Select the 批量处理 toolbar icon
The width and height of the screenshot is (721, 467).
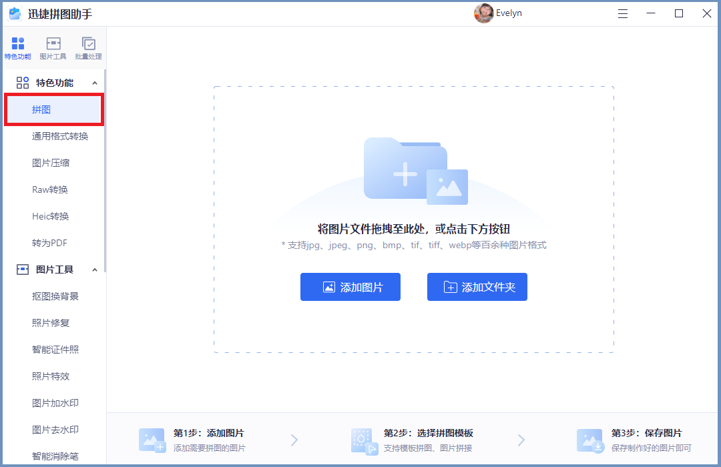tap(88, 48)
